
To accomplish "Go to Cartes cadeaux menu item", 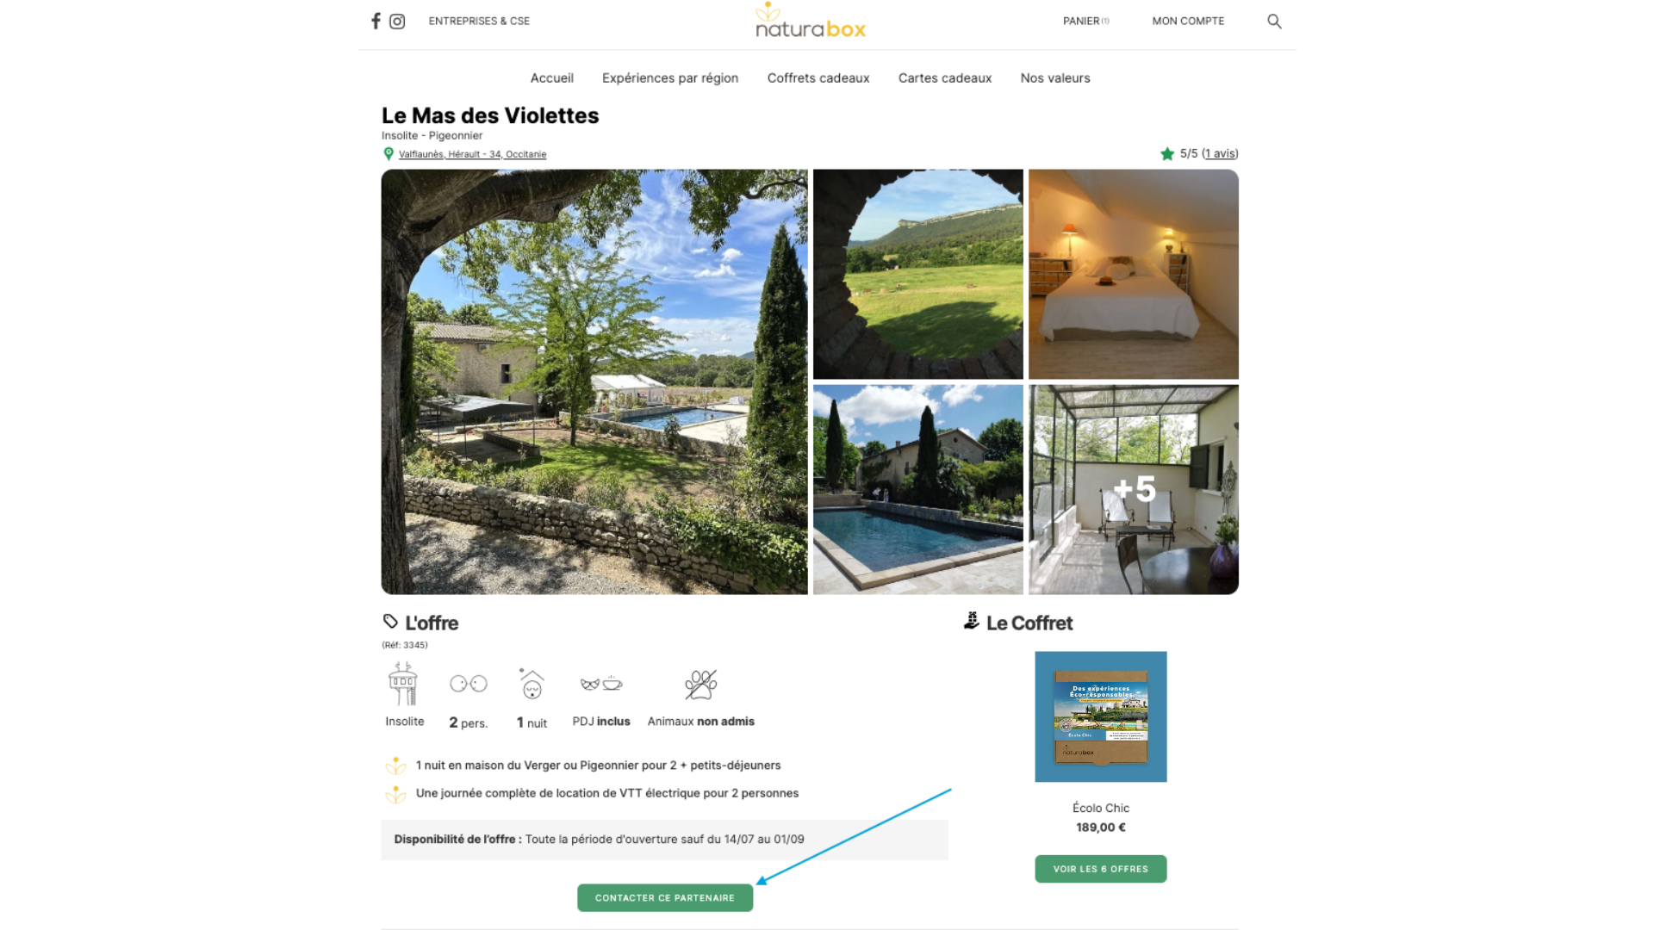I will click(x=945, y=78).
